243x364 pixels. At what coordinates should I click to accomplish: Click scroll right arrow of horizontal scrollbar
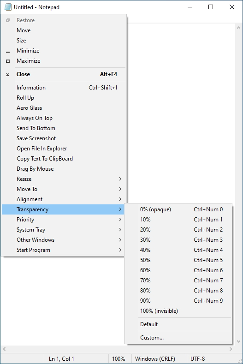pyautogui.click(x=231, y=349)
